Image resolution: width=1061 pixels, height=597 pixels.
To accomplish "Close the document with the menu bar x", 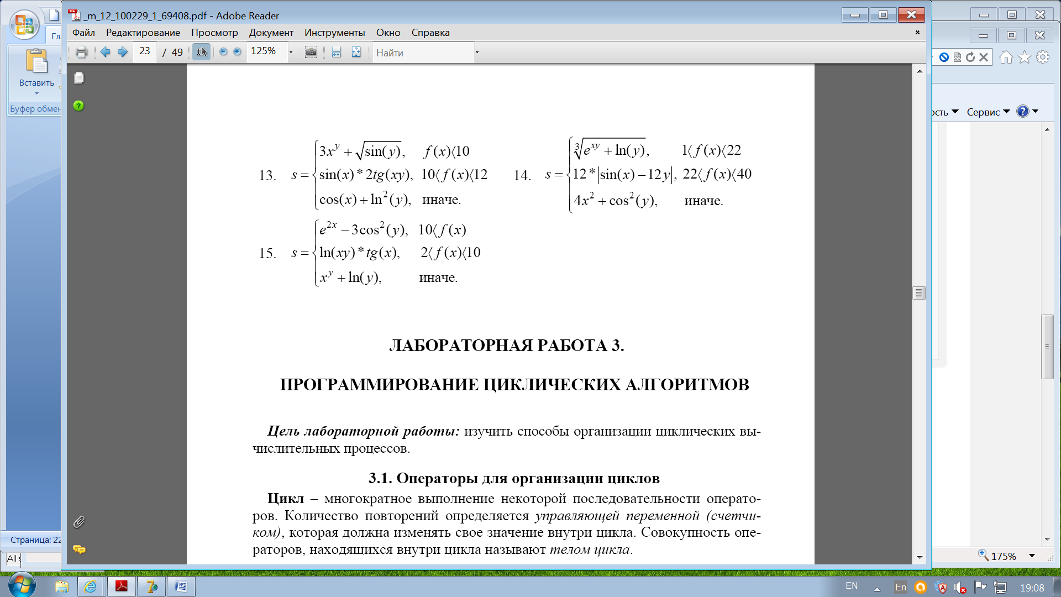I will click(917, 33).
